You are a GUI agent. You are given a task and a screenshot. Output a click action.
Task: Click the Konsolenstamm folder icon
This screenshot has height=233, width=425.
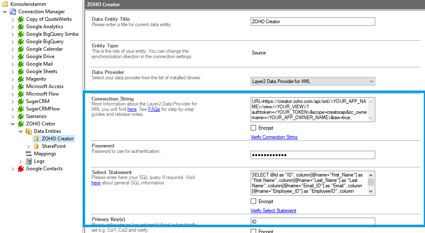pyautogui.click(x=5, y=4)
